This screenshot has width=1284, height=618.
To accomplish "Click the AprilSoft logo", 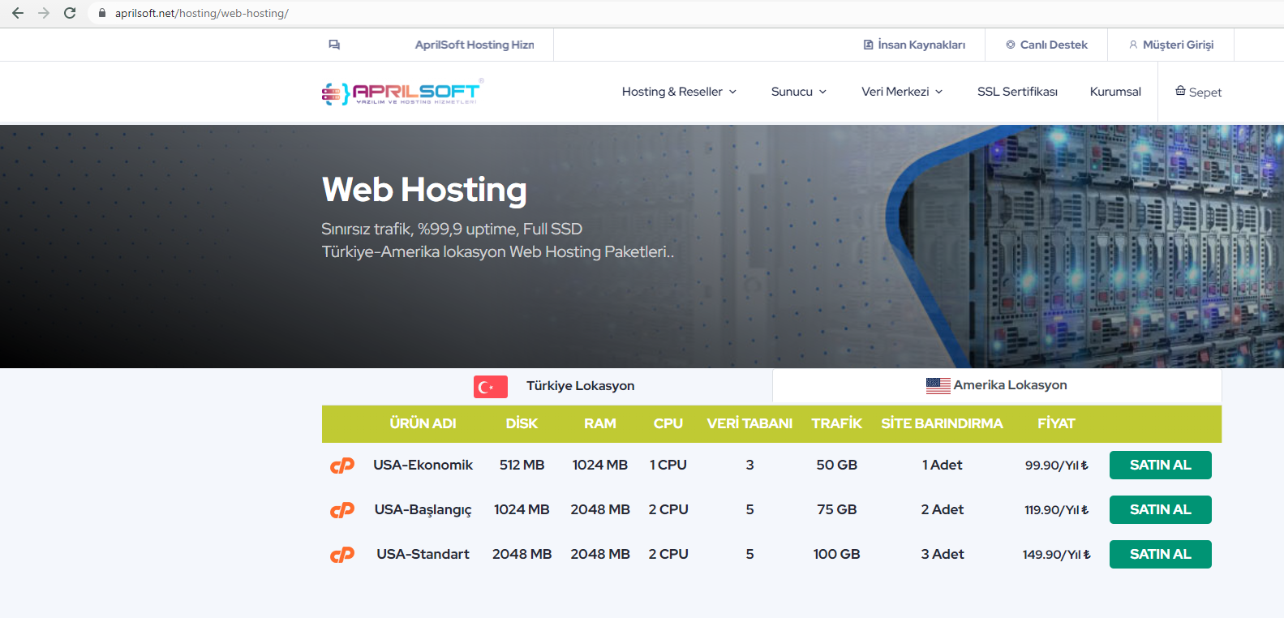I will [402, 92].
